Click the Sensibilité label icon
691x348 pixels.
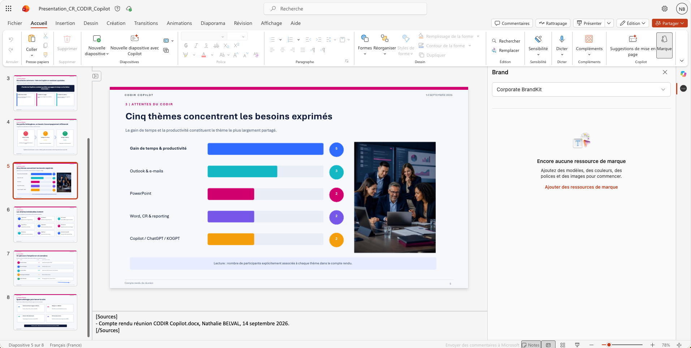coord(538,39)
